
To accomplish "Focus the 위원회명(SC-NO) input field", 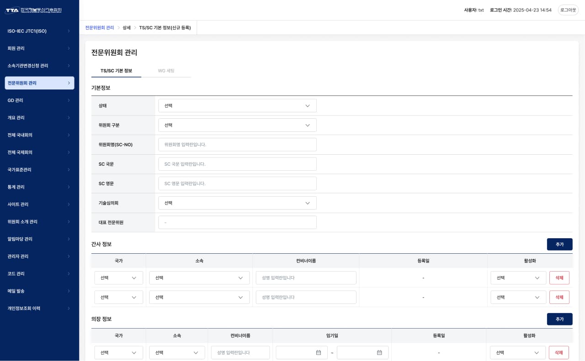I will [237, 145].
